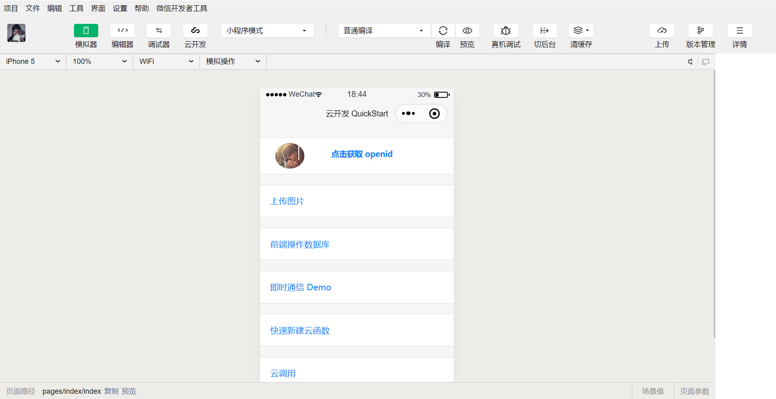The width and height of the screenshot is (776, 399).
Task: Click the 快速新建云函数 link
Action: (300, 331)
